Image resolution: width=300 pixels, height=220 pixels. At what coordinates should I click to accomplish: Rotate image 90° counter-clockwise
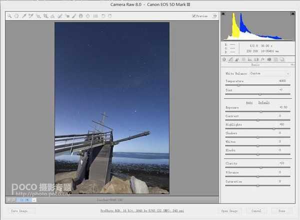point(103,16)
